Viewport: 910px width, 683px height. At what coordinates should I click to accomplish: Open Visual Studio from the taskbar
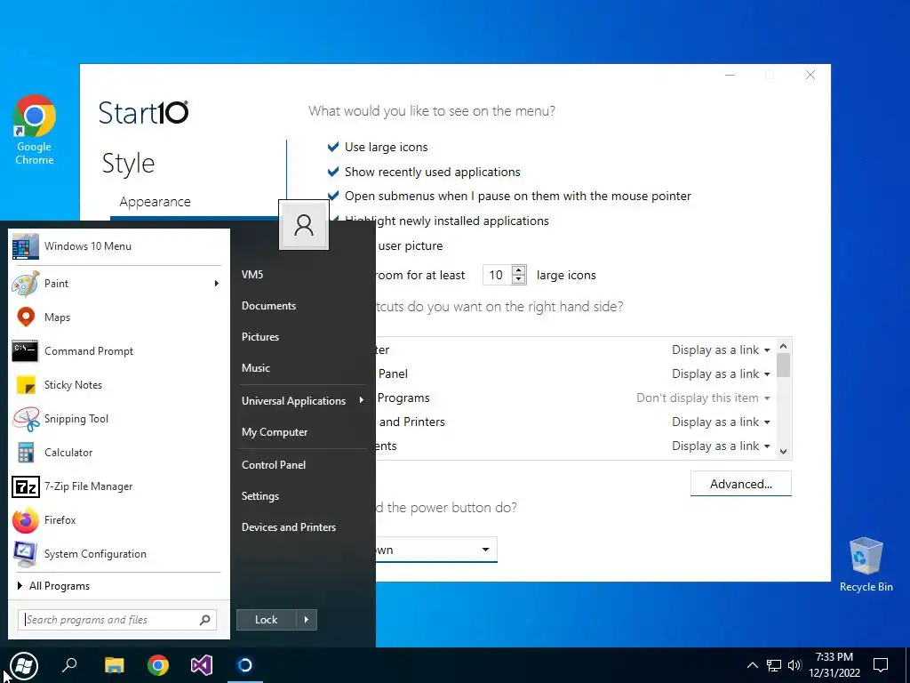[x=202, y=665]
